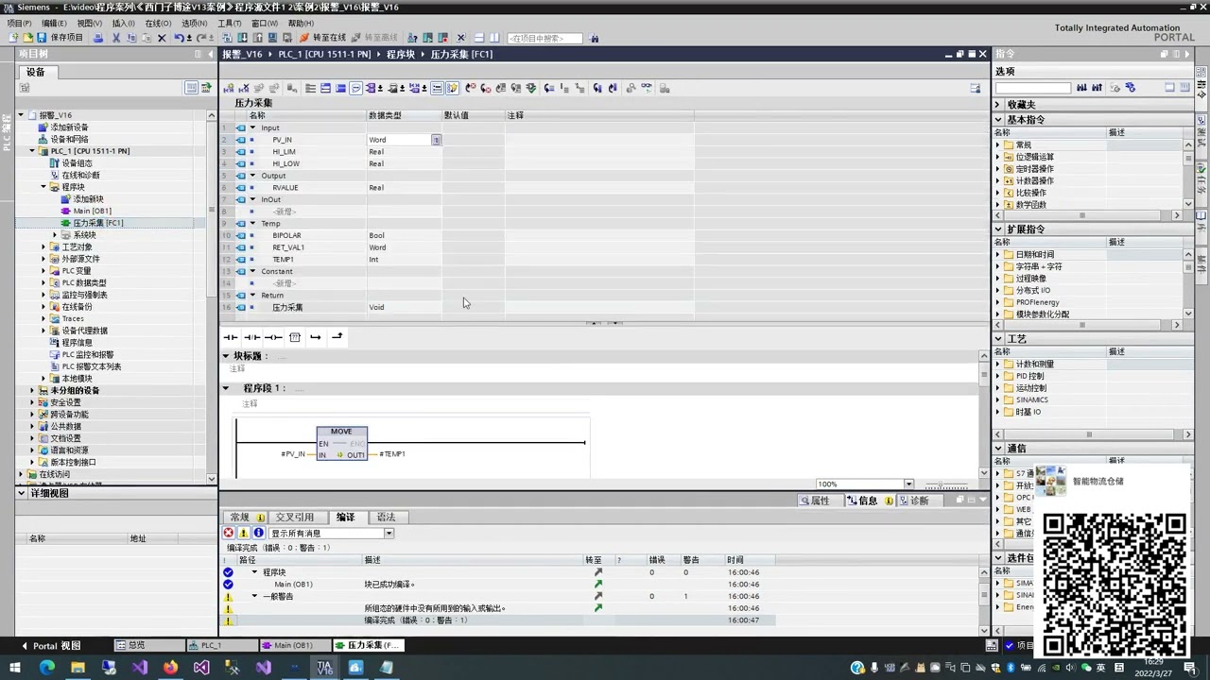Click the search binoculars icon beside the project search

594,39
